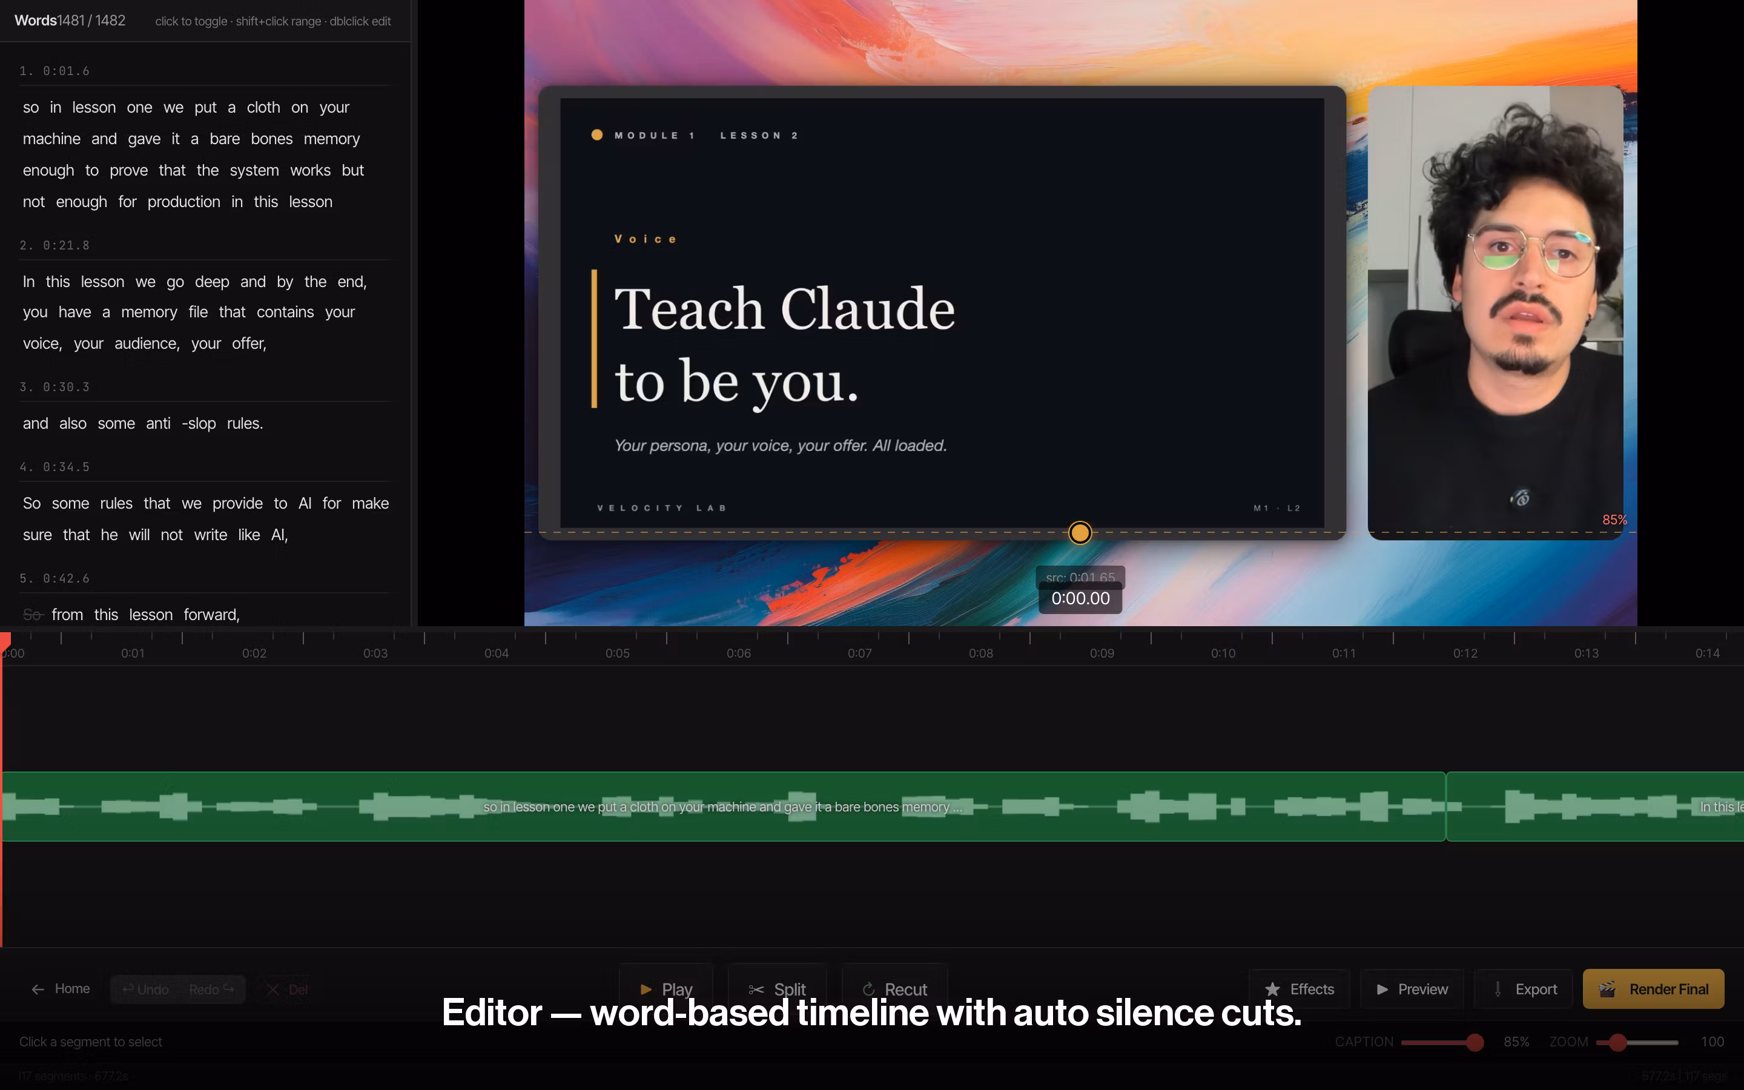
Task: Toggle the word 'production' in segment 1
Action: click(183, 202)
